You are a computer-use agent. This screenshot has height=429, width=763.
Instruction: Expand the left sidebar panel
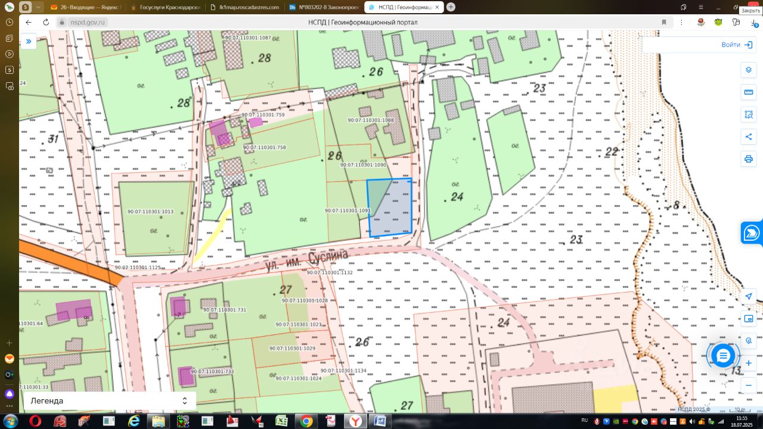28,42
